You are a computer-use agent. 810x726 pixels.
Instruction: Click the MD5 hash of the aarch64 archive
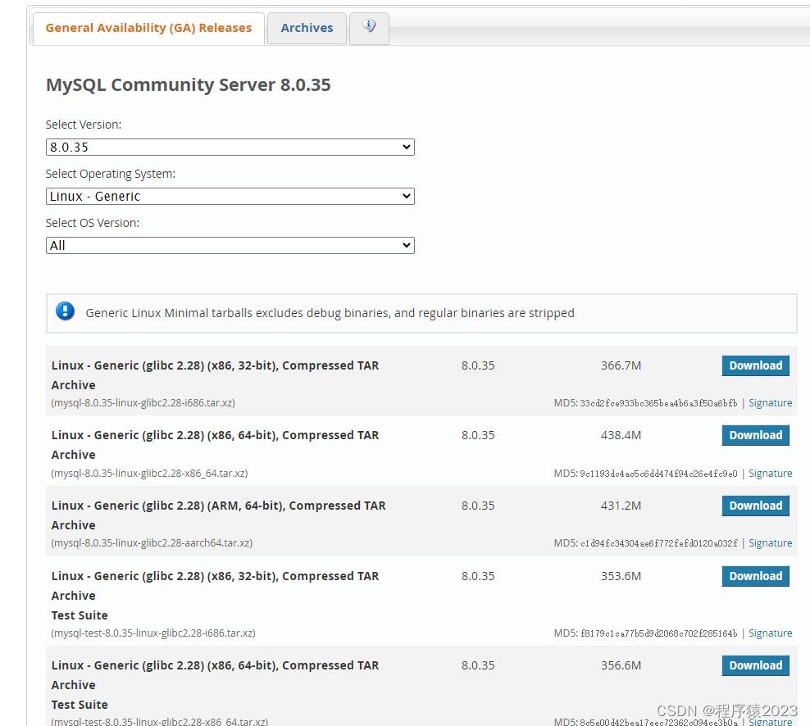point(658,543)
